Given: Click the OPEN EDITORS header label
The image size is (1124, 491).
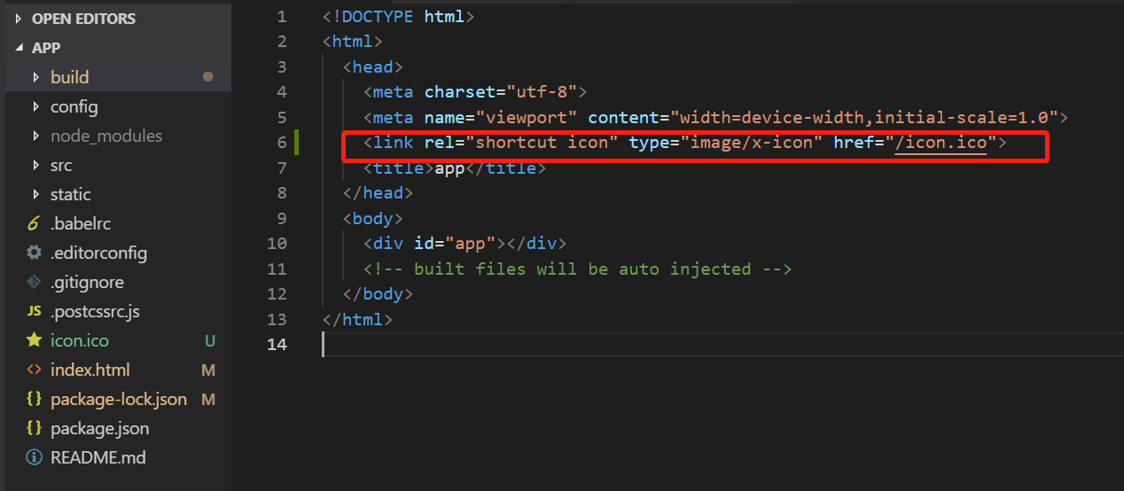Looking at the screenshot, I should 83,19.
